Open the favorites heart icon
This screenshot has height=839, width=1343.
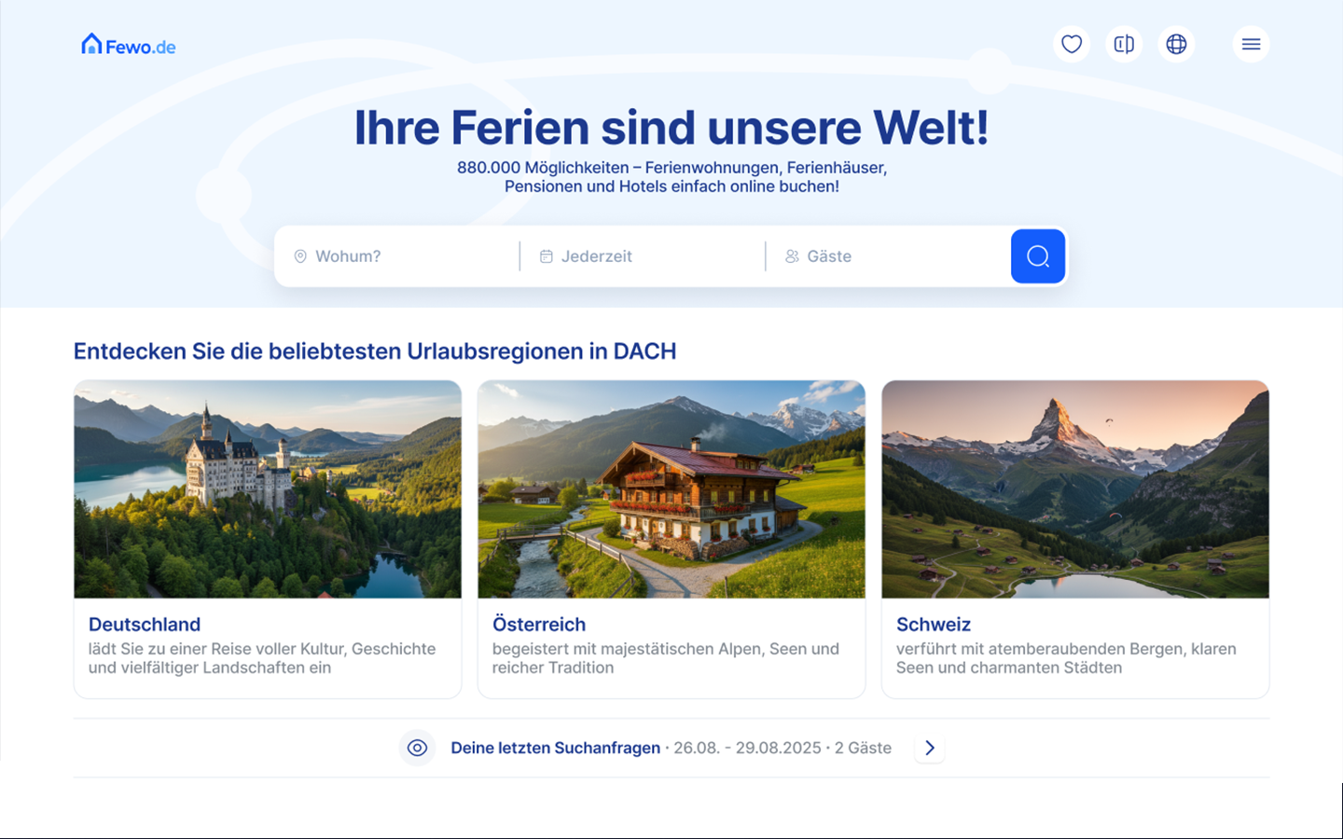pos(1072,44)
